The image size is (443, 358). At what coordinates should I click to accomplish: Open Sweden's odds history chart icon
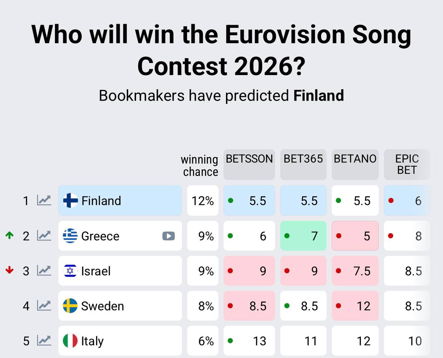pyautogui.click(x=44, y=306)
